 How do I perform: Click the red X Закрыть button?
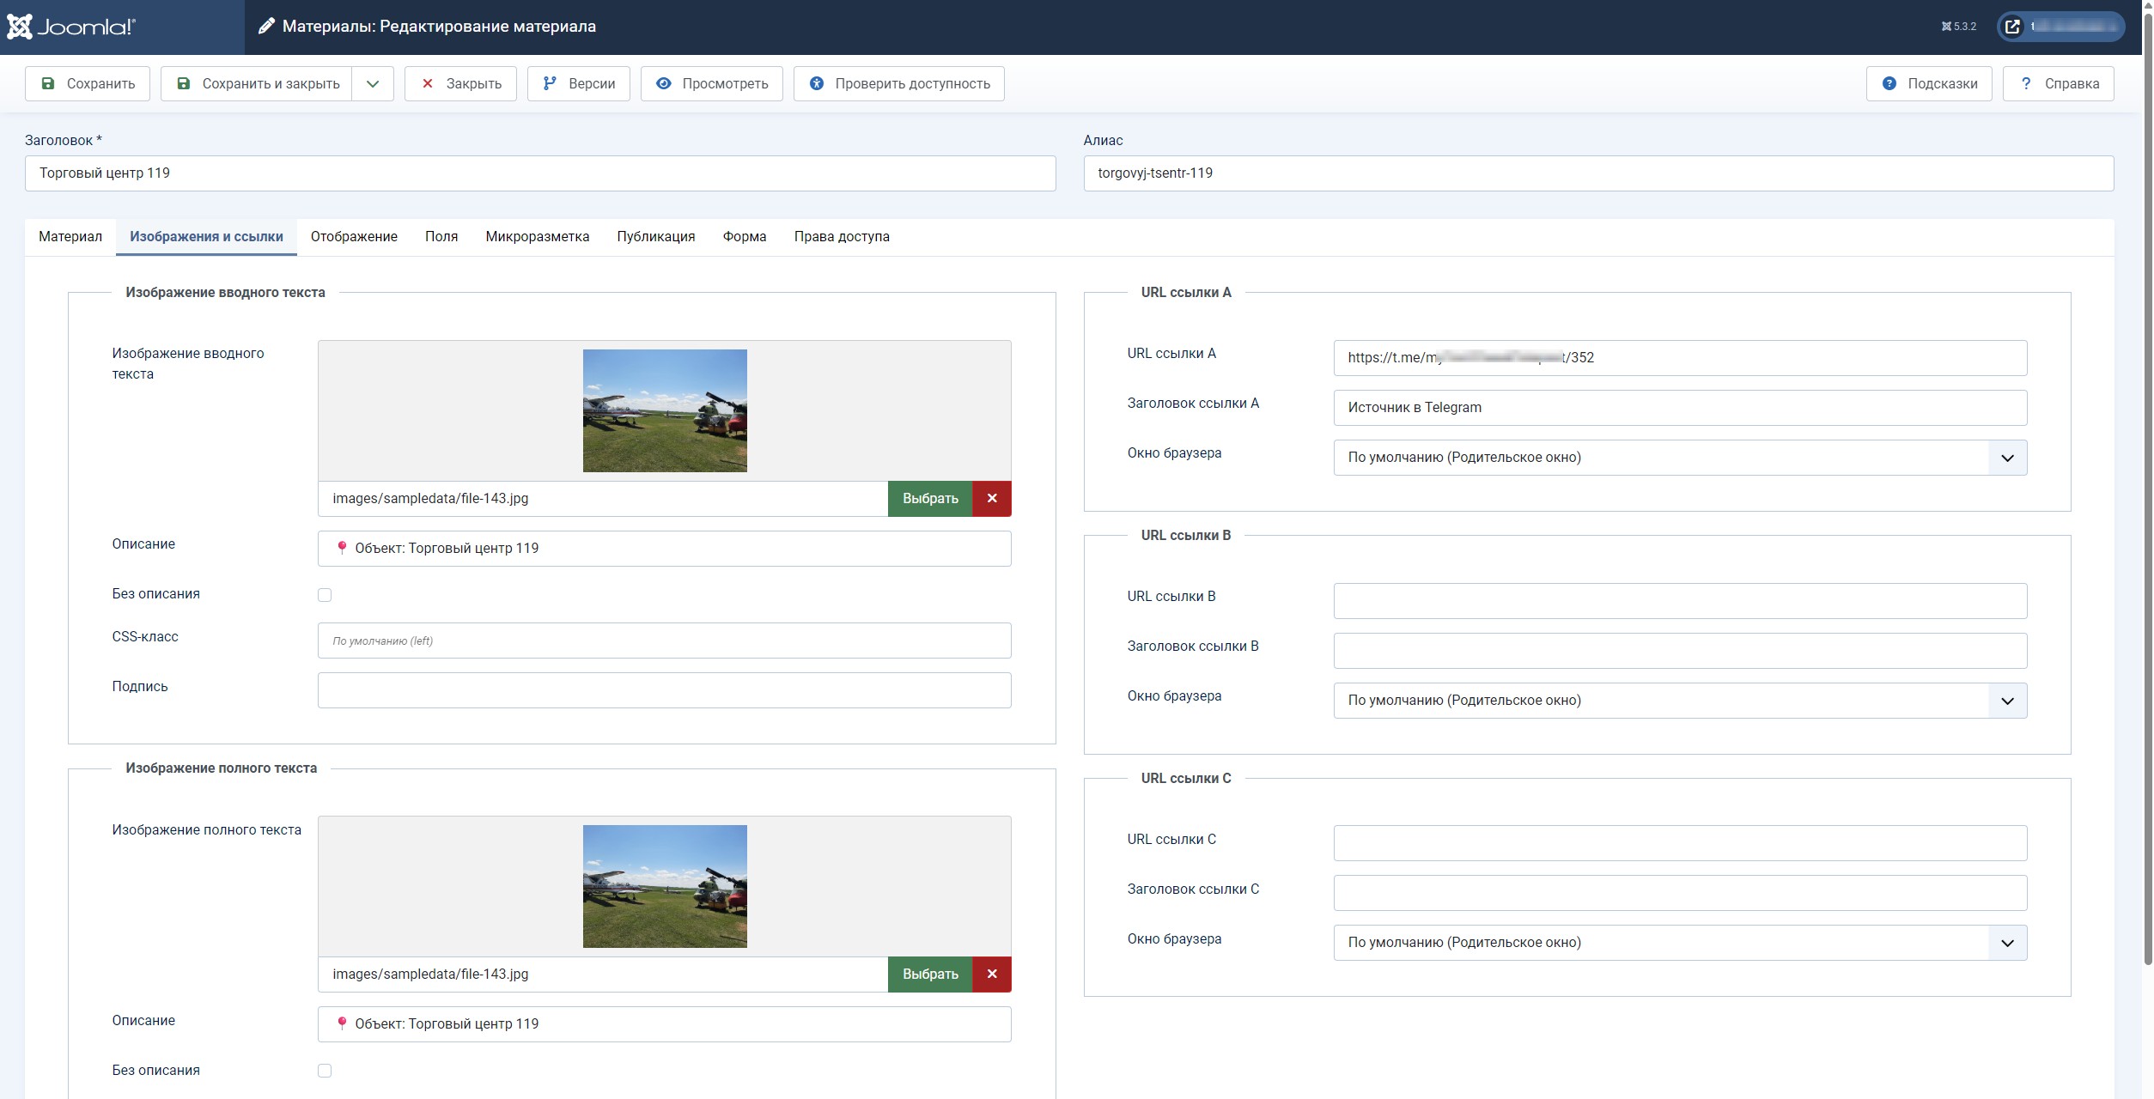click(x=460, y=84)
